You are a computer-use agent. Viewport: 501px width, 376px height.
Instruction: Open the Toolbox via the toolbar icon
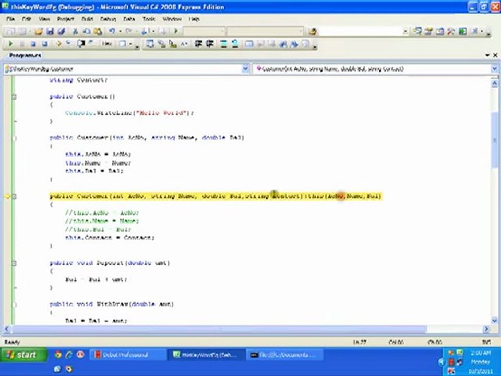[x=451, y=31]
